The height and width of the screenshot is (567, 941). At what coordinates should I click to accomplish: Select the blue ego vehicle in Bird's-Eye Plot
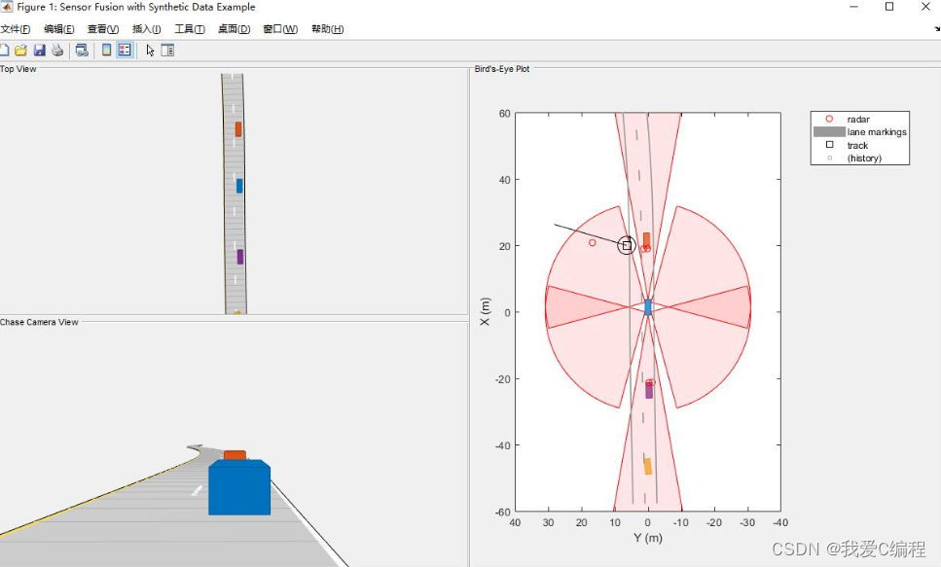pyautogui.click(x=648, y=307)
